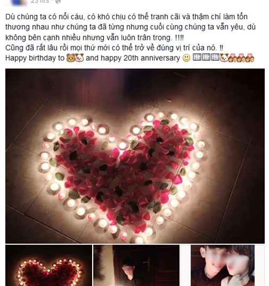Click the line starting 'Dù chúng ta'

[x=126, y=17]
